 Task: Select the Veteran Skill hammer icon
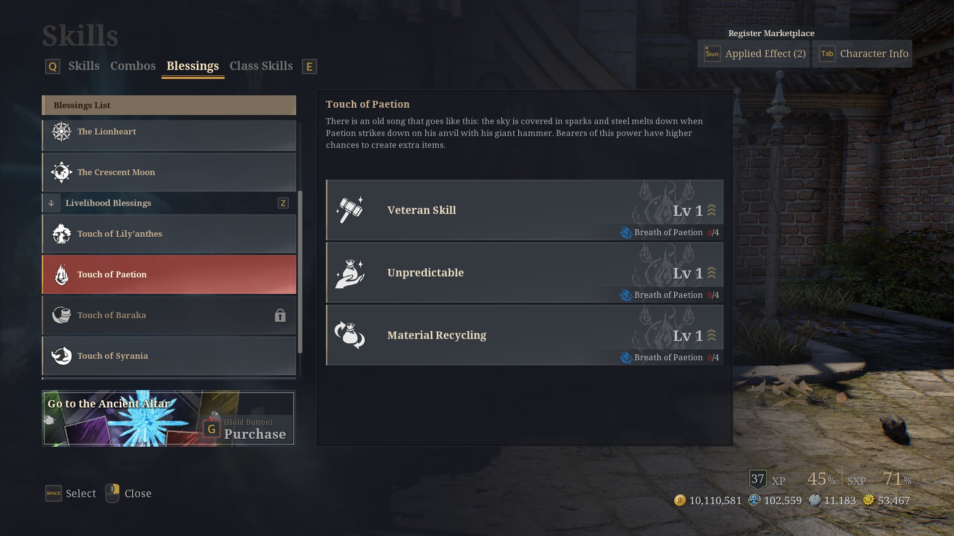click(x=350, y=210)
